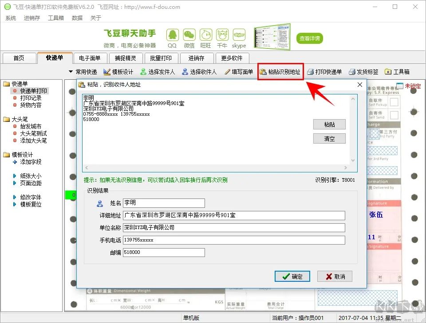Click scroll-down arrow of address text area

353,160
